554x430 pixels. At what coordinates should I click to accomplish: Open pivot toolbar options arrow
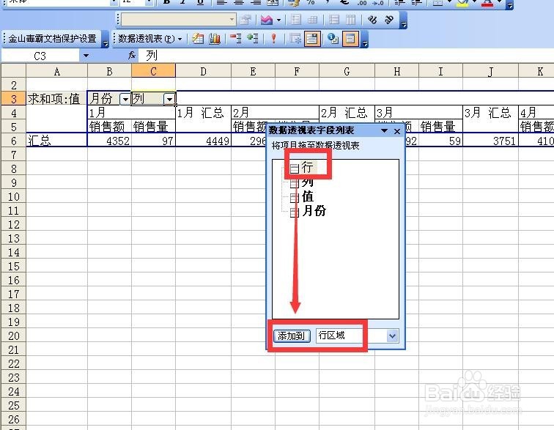[366, 43]
